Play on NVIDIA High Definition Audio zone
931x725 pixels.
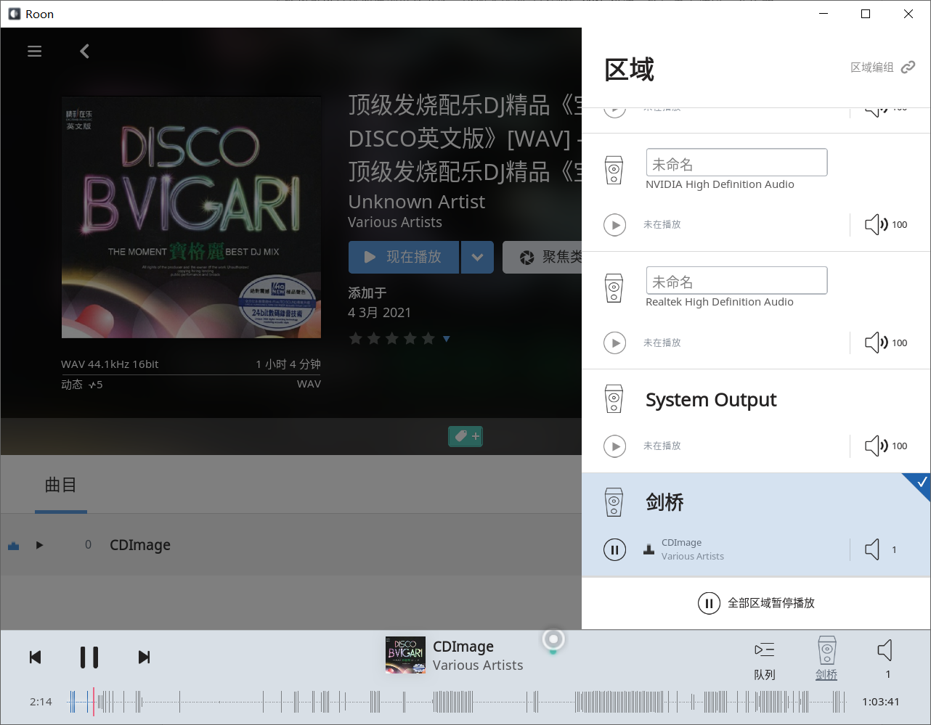click(x=615, y=225)
